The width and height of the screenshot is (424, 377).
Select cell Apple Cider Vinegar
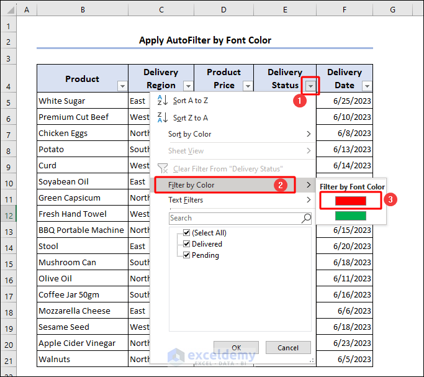click(83, 343)
